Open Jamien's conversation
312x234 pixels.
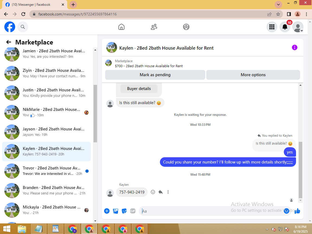point(46,54)
